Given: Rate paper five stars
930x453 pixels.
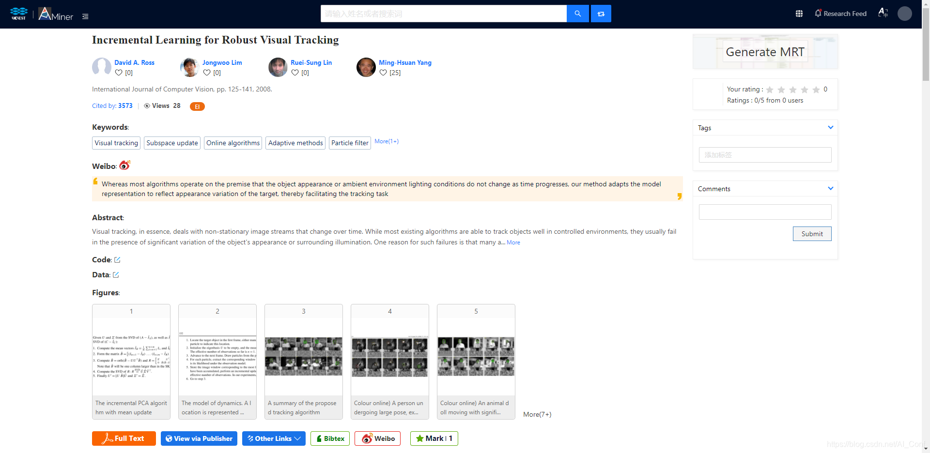Looking at the screenshot, I should coord(816,90).
